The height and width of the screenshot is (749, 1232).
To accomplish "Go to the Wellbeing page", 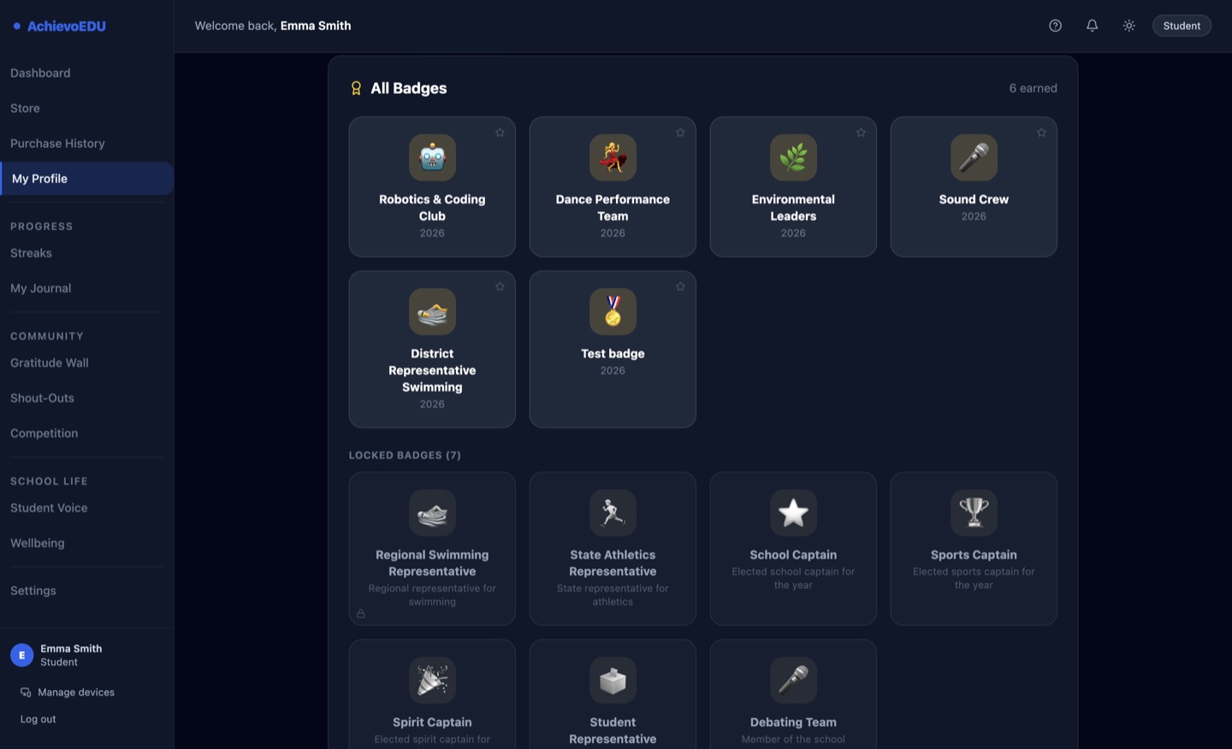I will [37, 543].
